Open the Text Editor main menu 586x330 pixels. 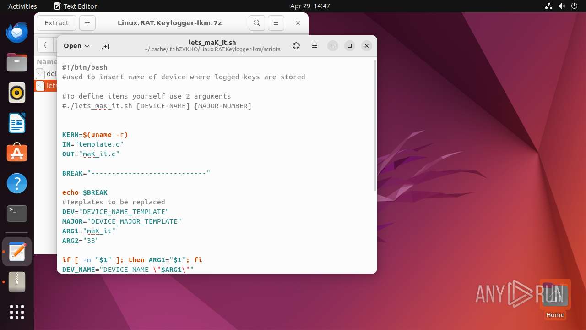[315, 46]
